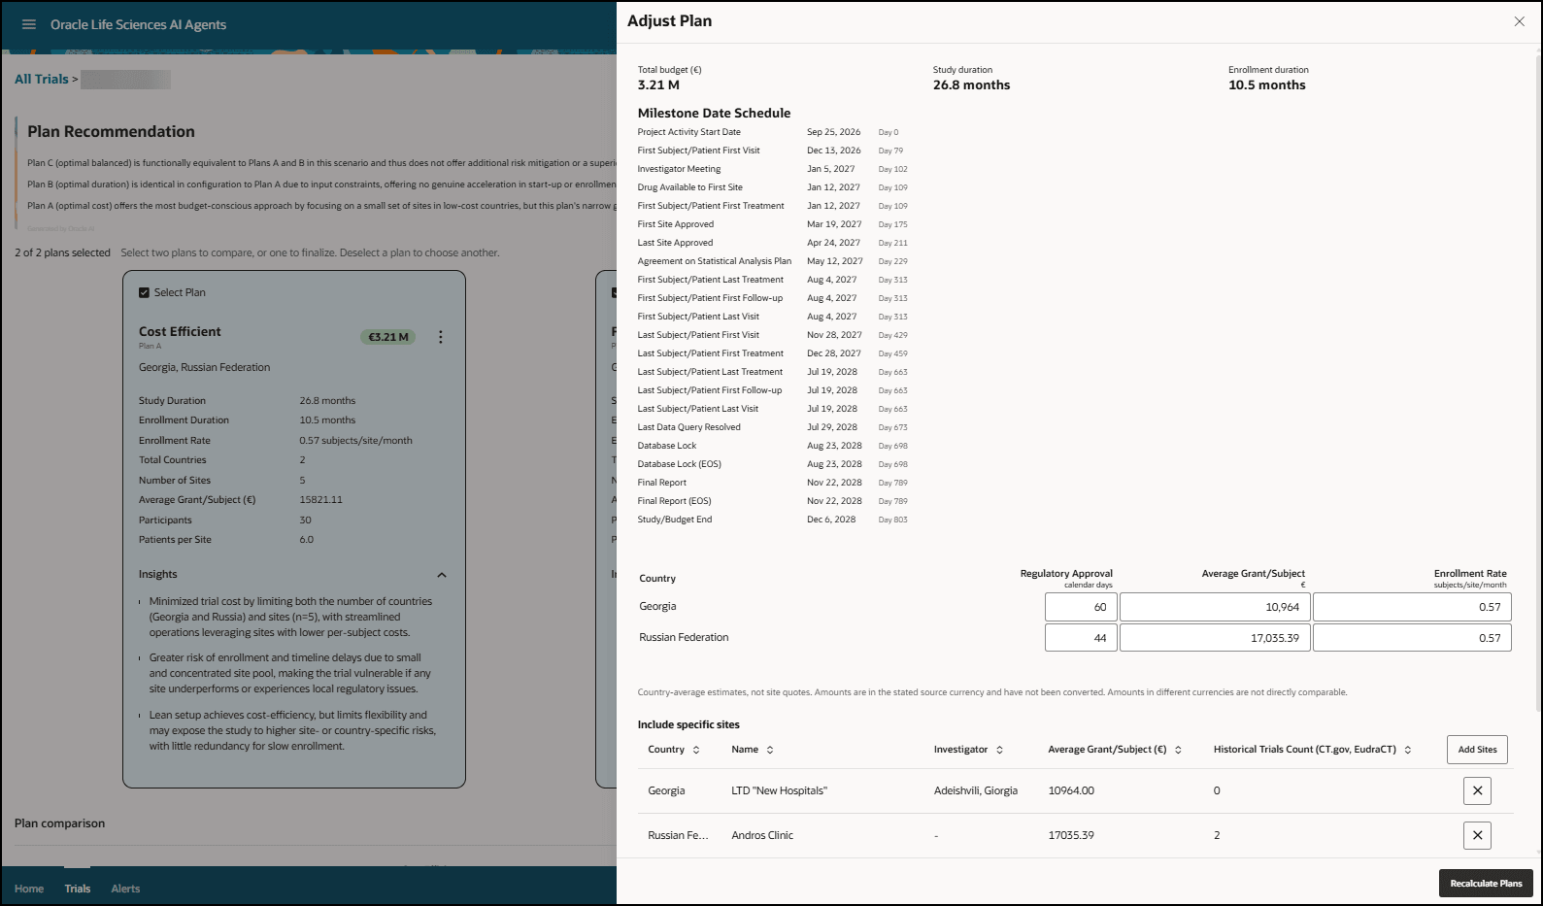
Task: Select the "Last Data Query Resolved" milestone
Action: [x=688, y=427]
